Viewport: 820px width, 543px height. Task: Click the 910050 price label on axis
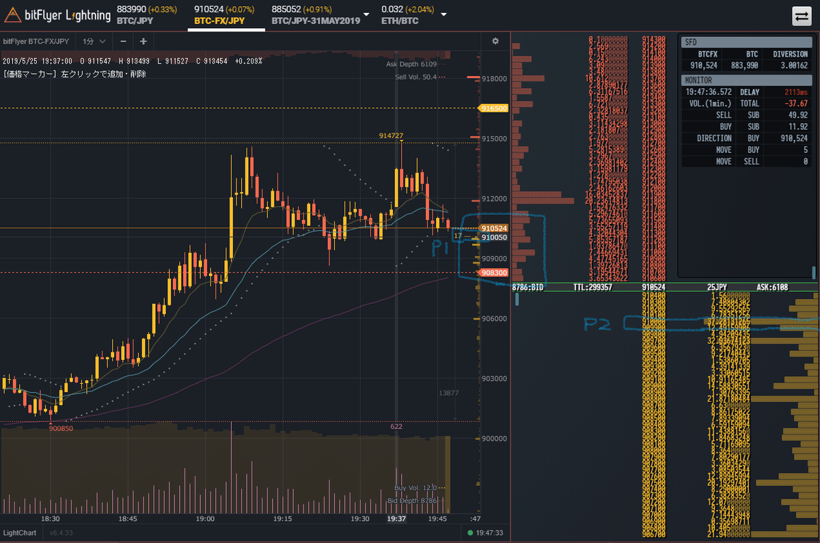coord(493,237)
